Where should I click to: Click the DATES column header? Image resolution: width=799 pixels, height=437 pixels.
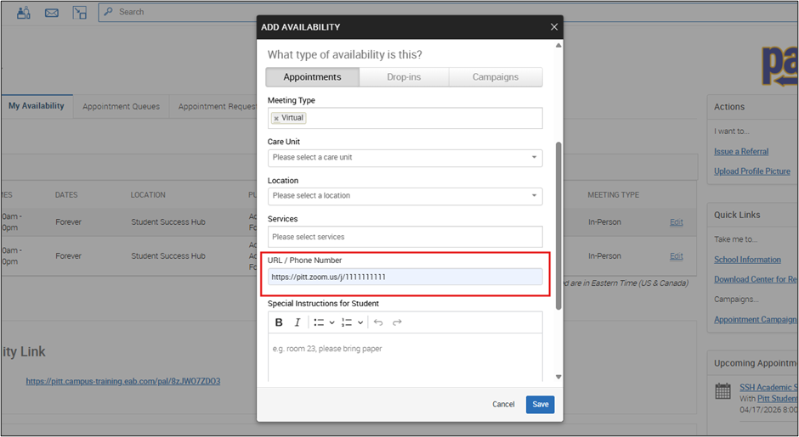[x=66, y=195]
